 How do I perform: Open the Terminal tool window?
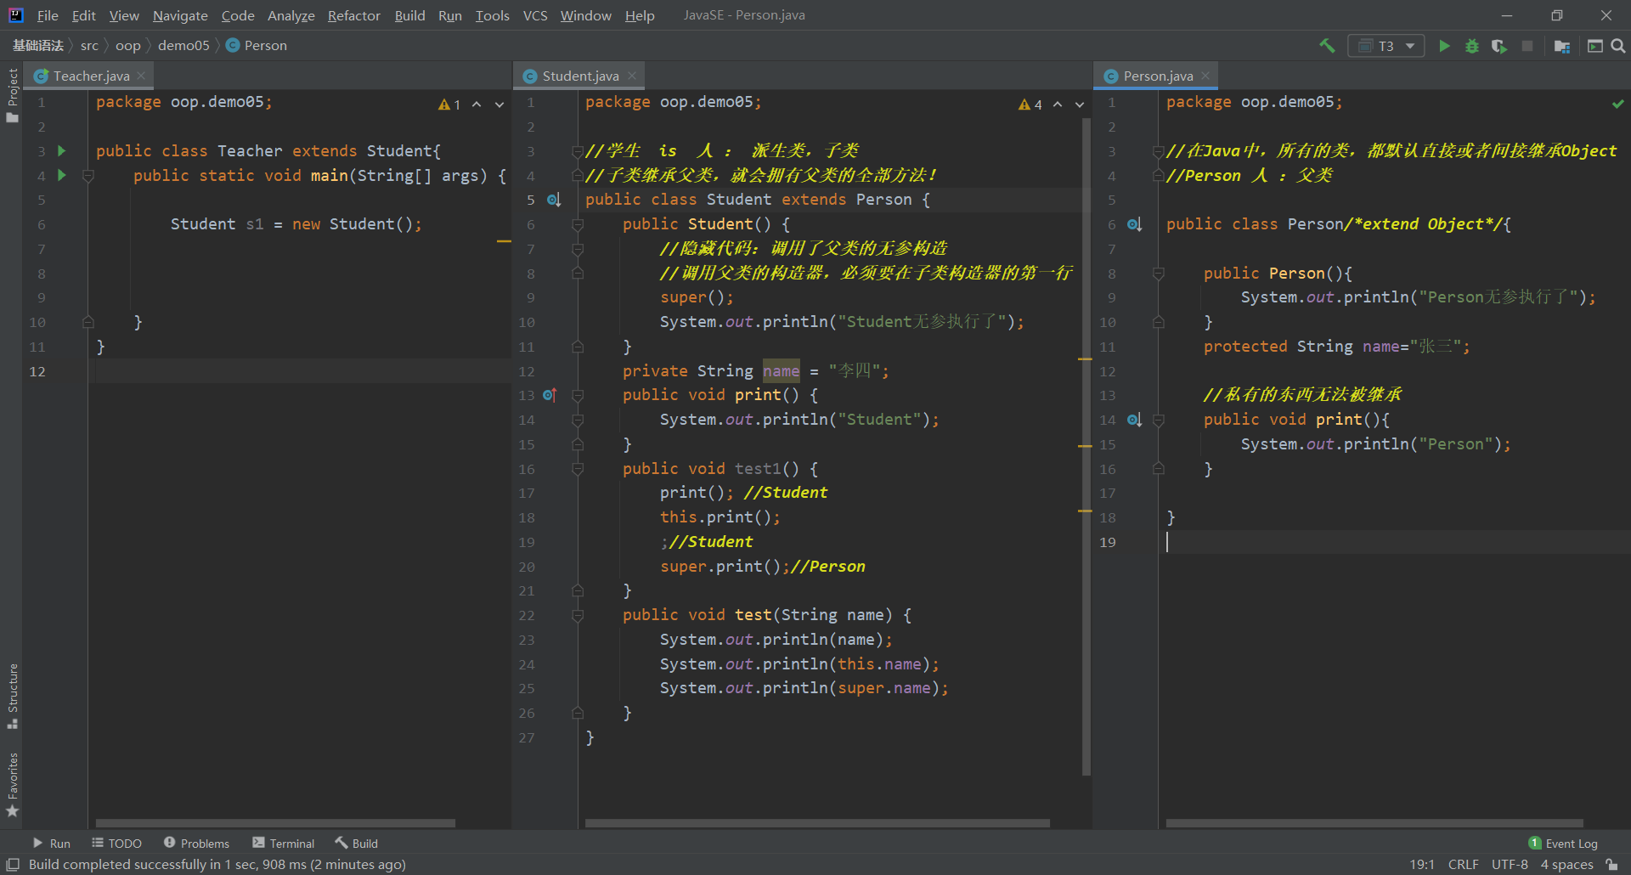point(284,843)
